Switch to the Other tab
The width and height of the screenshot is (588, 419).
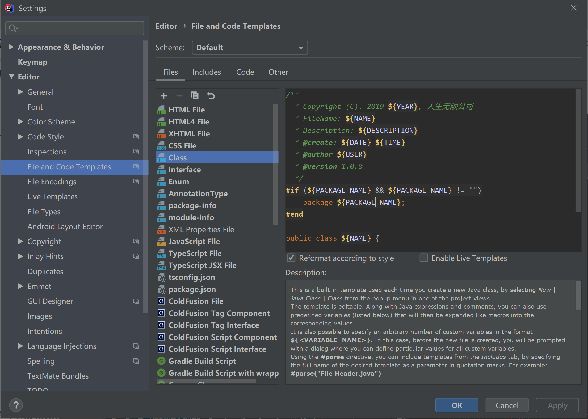click(x=278, y=72)
